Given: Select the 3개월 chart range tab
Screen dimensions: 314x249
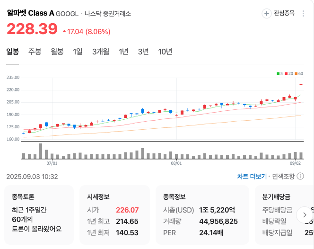Looking at the screenshot, I should [x=101, y=52].
